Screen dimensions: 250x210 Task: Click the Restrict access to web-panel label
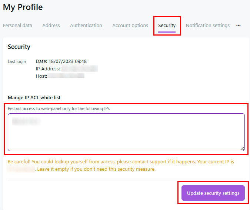pyautogui.click(x=59, y=109)
